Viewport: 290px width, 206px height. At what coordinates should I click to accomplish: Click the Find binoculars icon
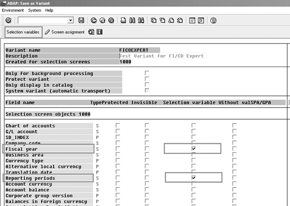point(132,20)
